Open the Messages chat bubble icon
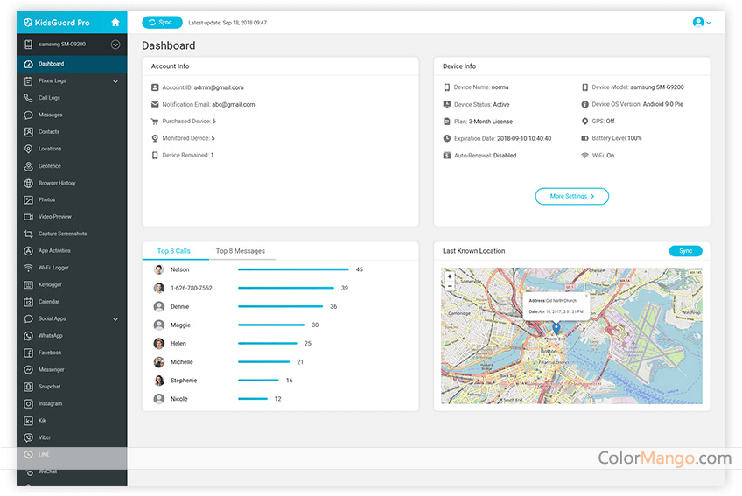The width and height of the screenshot is (742, 496). point(28,115)
